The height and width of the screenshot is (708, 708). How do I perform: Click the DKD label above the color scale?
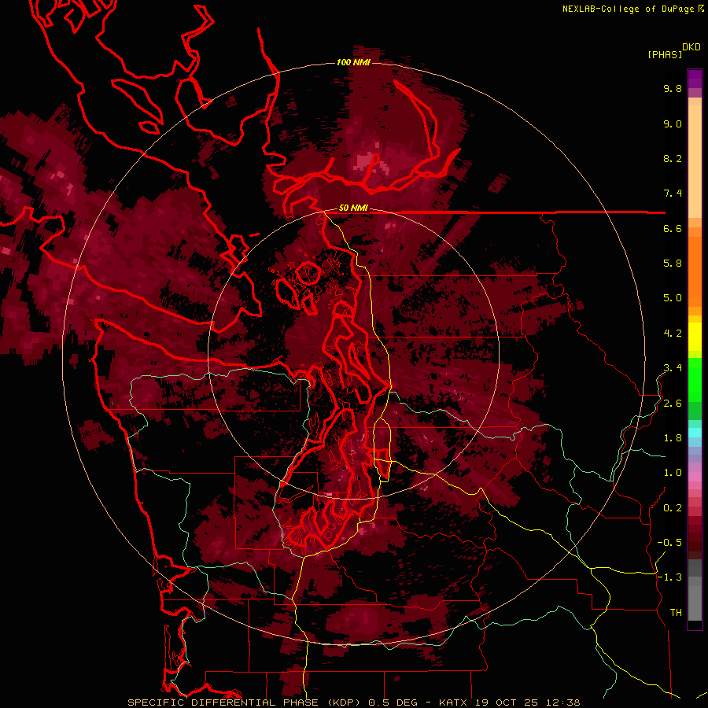(691, 47)
